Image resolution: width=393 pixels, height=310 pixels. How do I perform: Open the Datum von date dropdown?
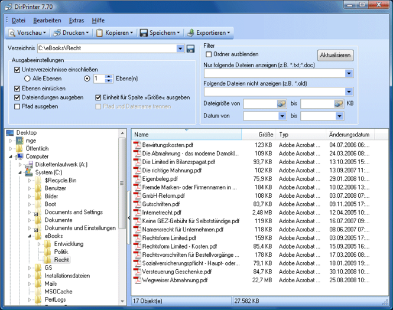[282, 116]
